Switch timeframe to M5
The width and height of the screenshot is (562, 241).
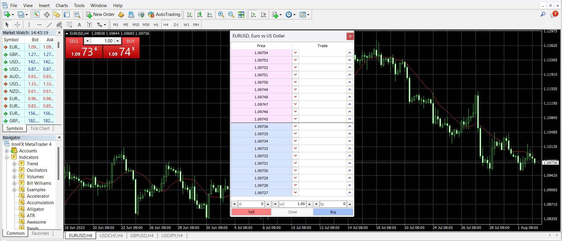(x=126, y=25)
